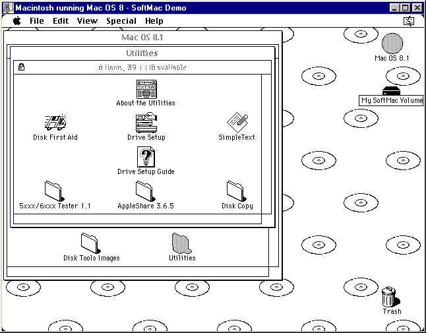426x333 pixels.
Task: Select the 5xxx/6xxx Tester 1.1 folder icon
Action: 55,191
